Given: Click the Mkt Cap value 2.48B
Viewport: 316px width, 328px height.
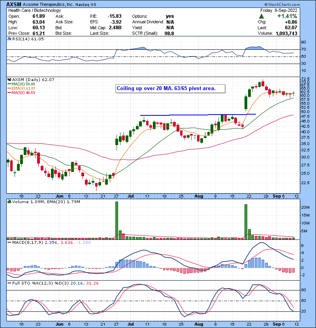Looking at the screenshot, I should tap(115, 28).
